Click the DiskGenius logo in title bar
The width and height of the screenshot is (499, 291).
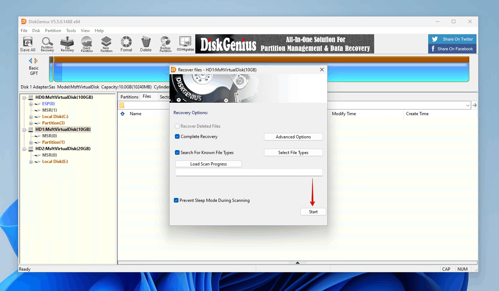pos(24,21)
